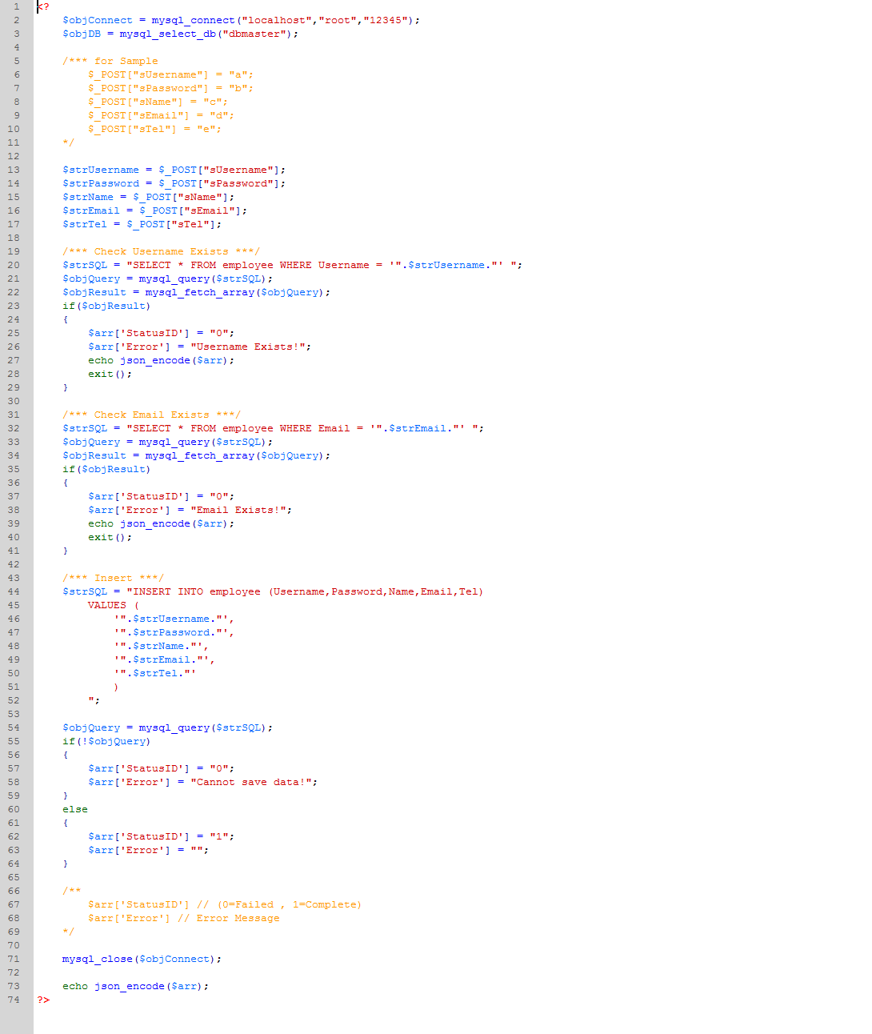Image resolution: width=872 pixels, height=1034 pixels.
Task: Click the commented $_POST["sEmail"] = "d"; line
Action: pos(161,115)
